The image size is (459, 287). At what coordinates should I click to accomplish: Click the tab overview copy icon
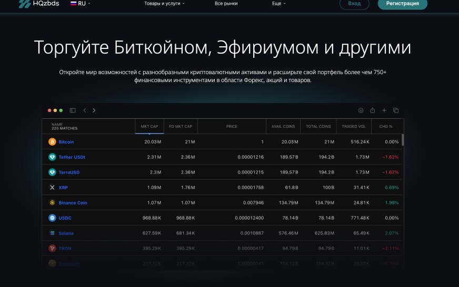point(396,110)
